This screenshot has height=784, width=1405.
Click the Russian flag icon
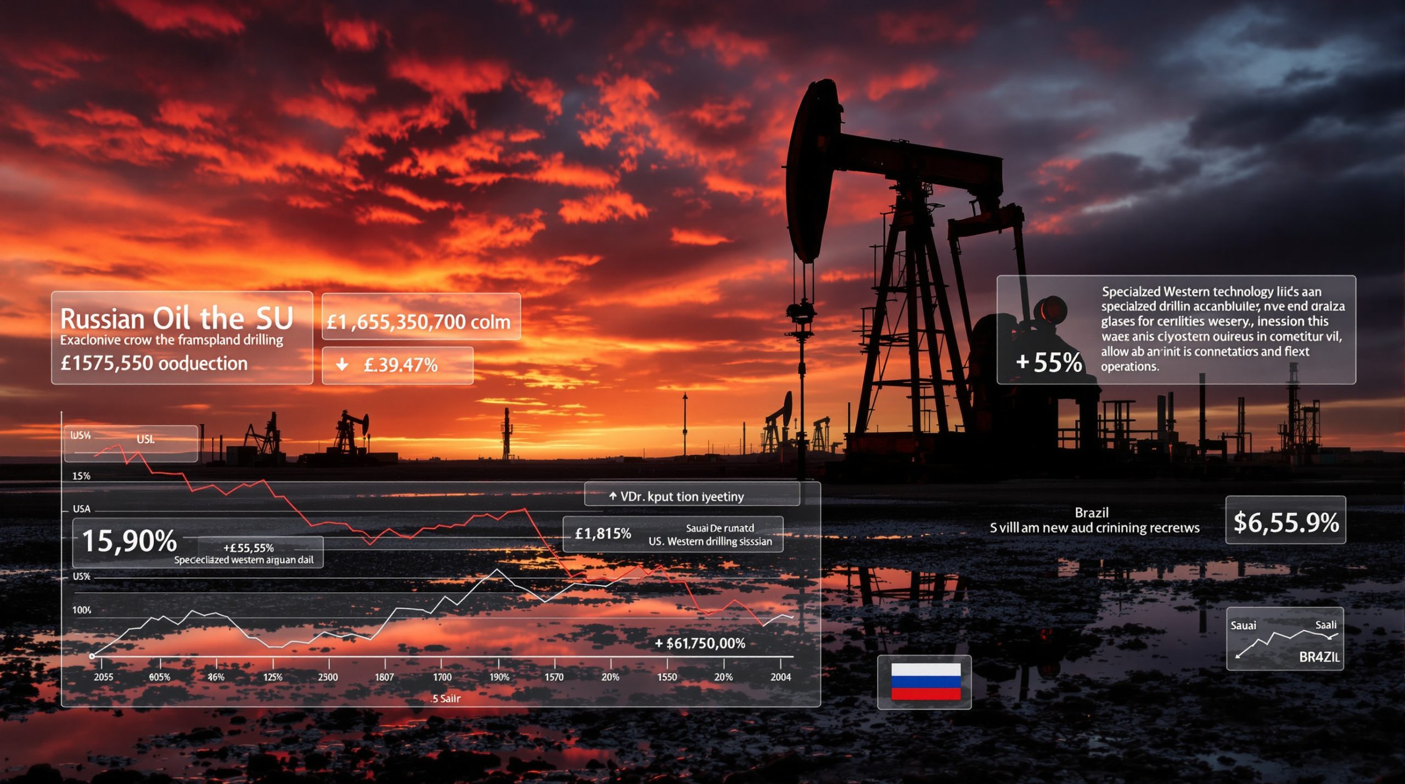[925, 681]
